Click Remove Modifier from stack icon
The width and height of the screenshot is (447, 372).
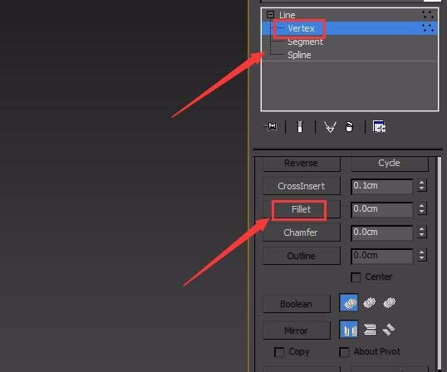349,127
